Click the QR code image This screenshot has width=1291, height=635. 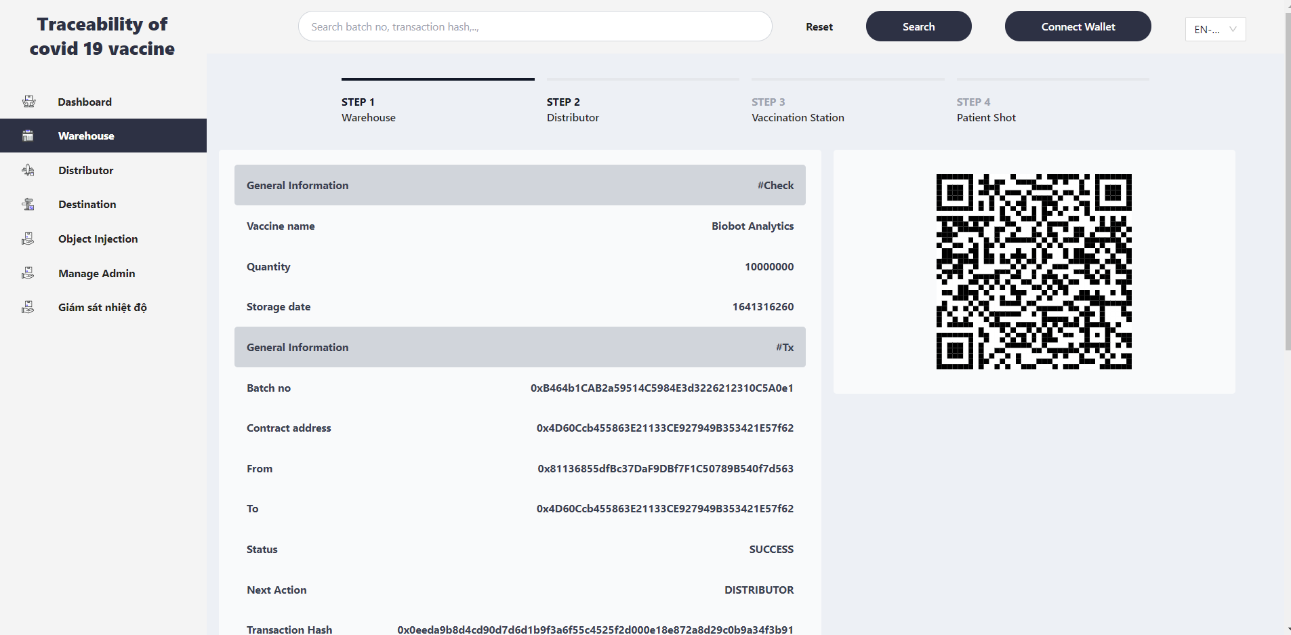tap(1033, 272)
